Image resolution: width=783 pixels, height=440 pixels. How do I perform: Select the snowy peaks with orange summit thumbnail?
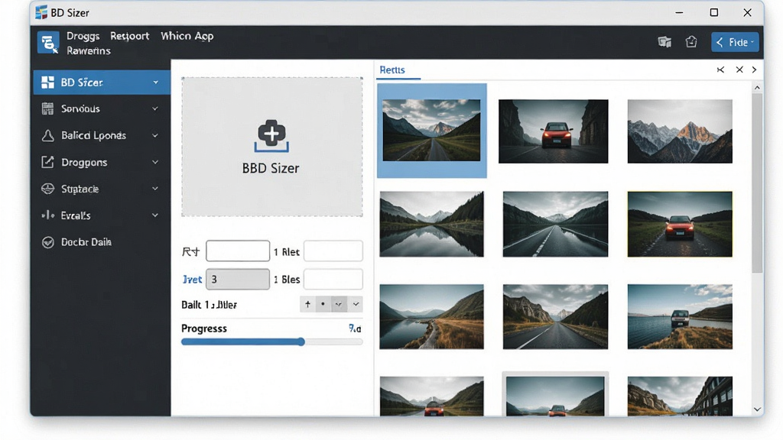point(680,131)
